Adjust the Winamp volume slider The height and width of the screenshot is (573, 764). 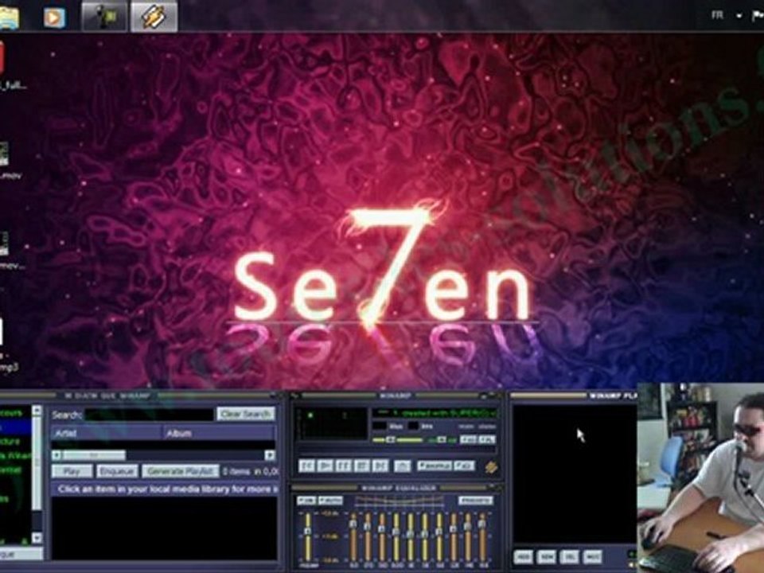[x=398, y=440]
